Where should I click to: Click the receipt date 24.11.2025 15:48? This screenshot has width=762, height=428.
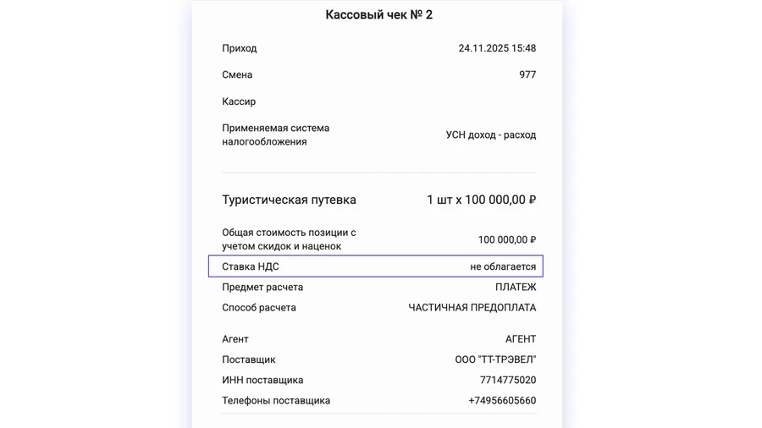point(497,49)
